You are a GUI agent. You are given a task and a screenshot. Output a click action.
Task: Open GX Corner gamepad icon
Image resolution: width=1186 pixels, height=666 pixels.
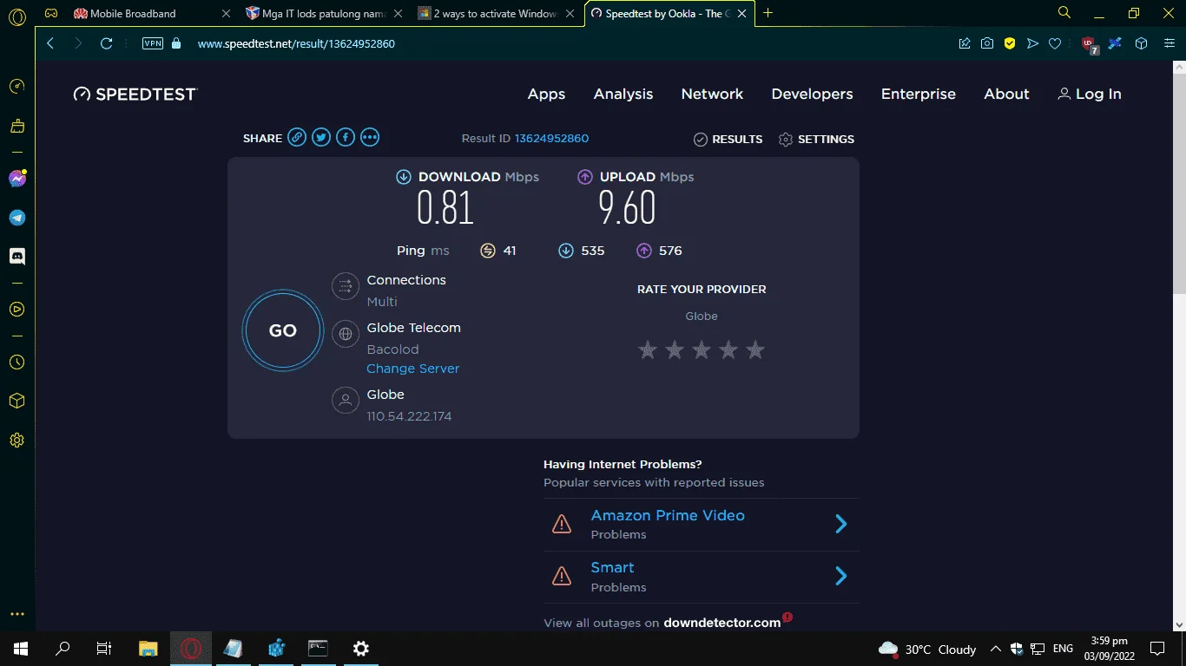point(52,14)
